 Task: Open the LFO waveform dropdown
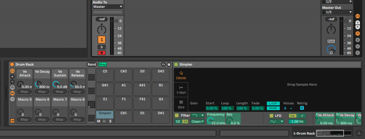click(x=277, y=122)
